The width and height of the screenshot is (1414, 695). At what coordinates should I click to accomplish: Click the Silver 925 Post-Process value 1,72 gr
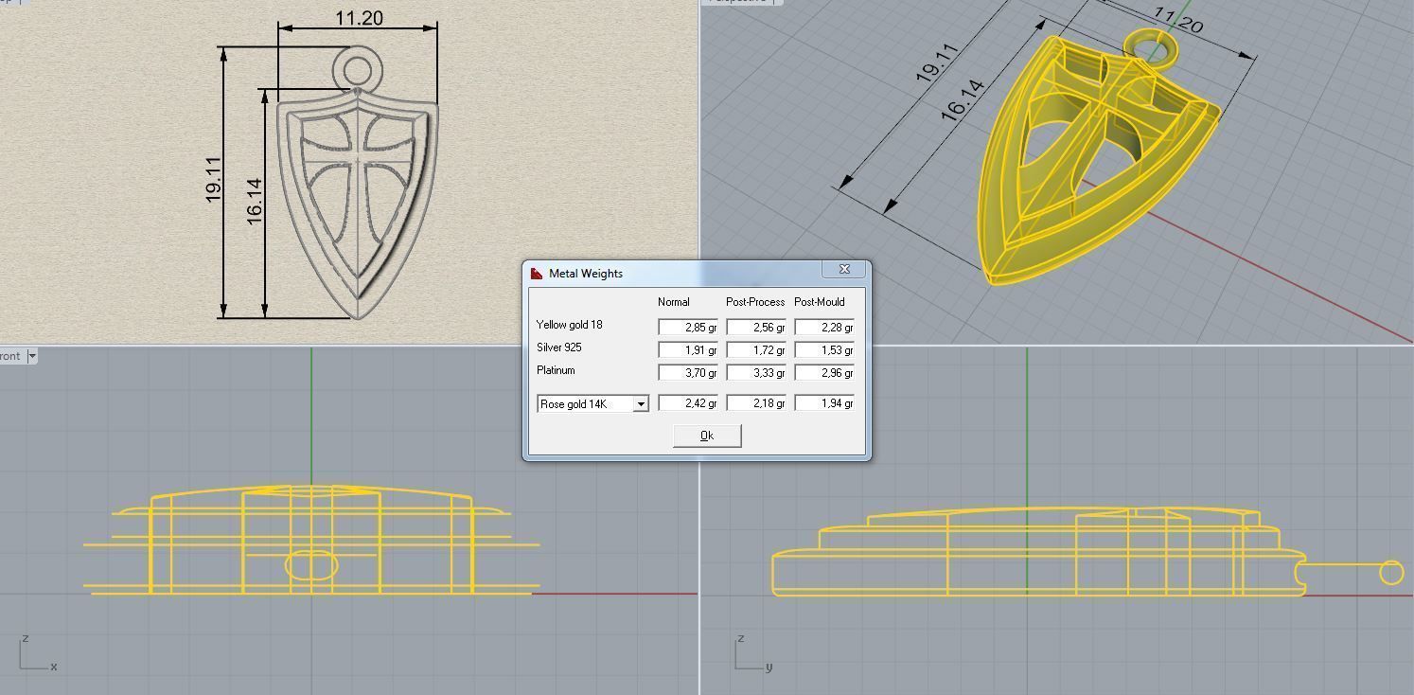(756, 349)
